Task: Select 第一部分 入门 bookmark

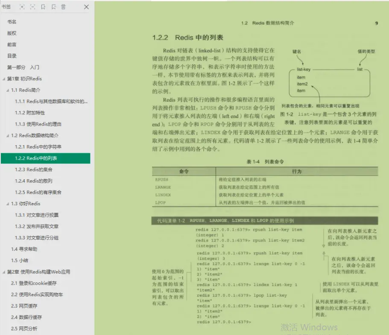Action: pyautogui.click(x=23, y=67)
